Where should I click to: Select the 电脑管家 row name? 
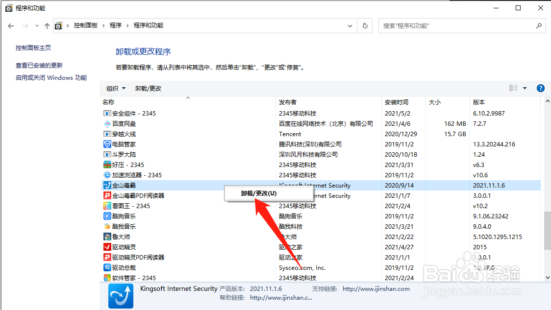pos(124,144)
